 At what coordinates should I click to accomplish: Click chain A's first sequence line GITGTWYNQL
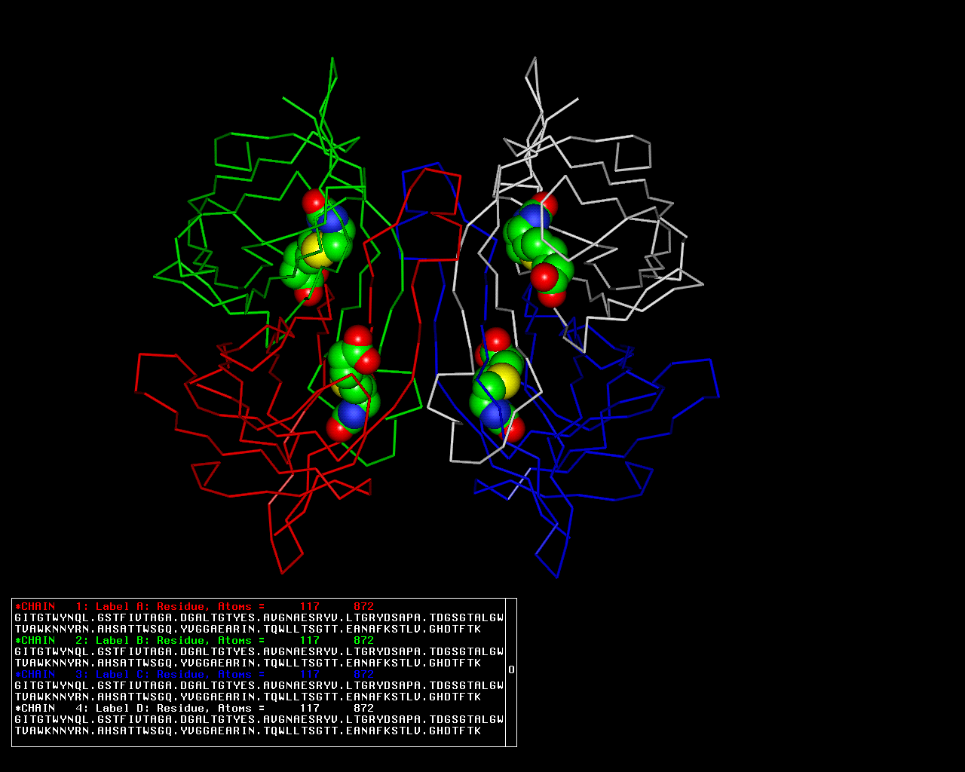pos(259,617)
